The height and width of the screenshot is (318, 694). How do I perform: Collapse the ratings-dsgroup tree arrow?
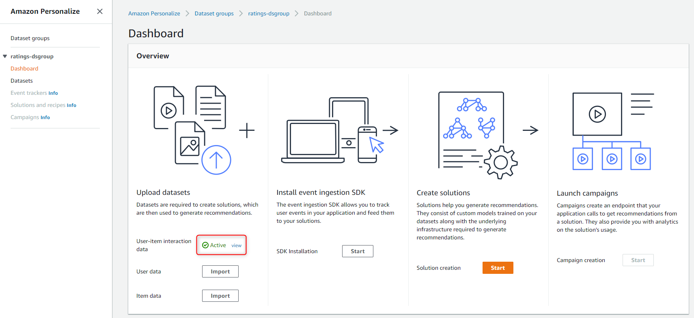click(x=5, y=56)
